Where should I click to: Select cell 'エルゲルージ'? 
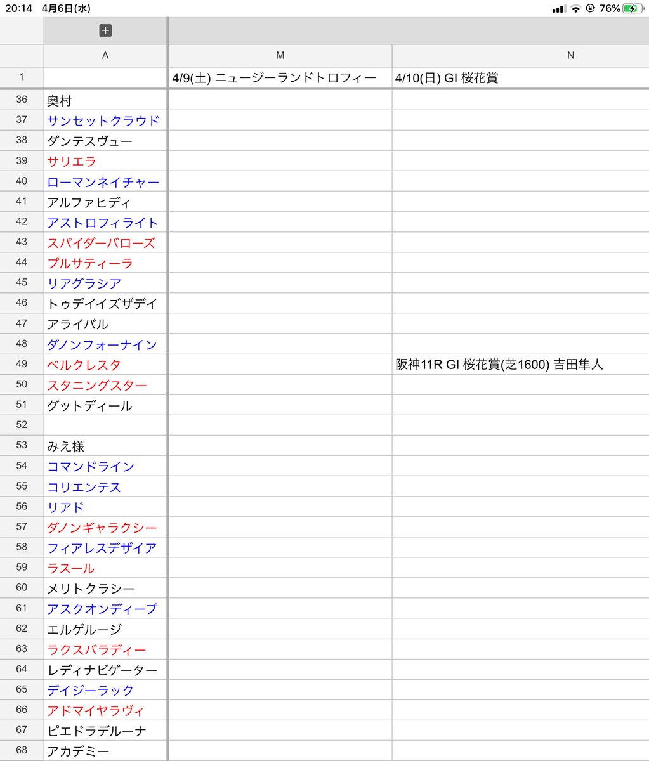coord(105,629)
